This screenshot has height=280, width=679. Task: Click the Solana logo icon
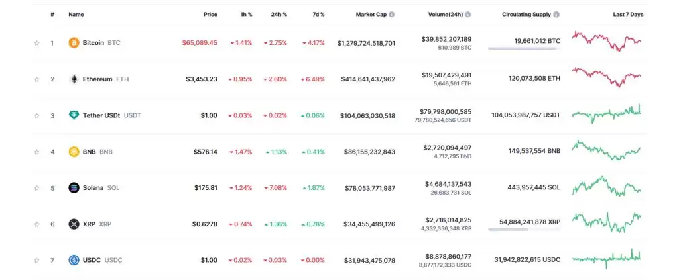coord(74,187)
